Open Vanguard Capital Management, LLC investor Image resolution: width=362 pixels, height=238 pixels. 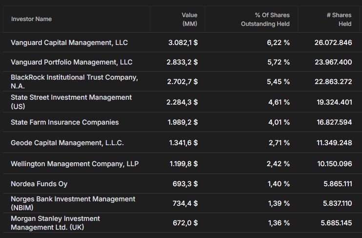(x=69, y=43)
